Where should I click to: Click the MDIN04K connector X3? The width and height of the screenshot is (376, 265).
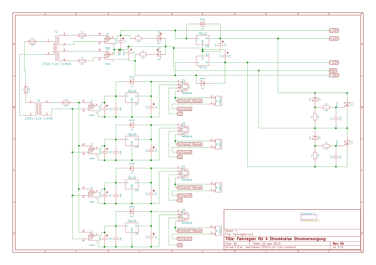tap(185, 173)
